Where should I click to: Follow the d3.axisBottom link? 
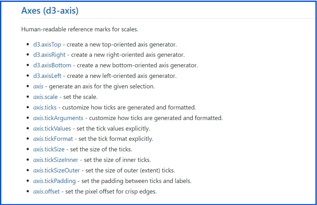pos(52,65)
